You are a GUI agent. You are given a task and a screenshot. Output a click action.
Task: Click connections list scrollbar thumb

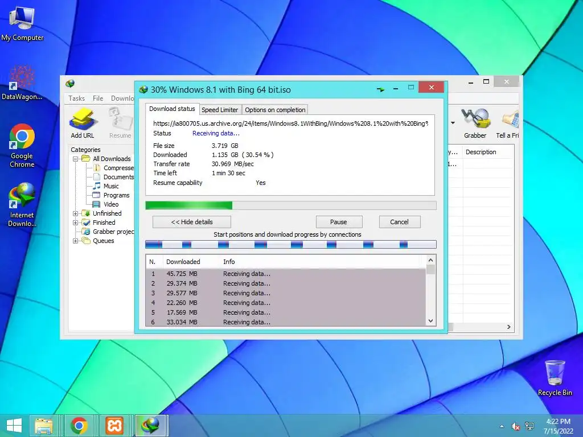(430, 269)
